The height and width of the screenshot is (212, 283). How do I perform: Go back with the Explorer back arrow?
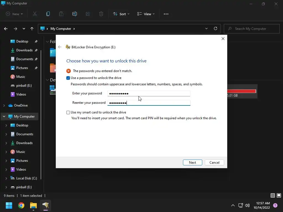(6, 29)
